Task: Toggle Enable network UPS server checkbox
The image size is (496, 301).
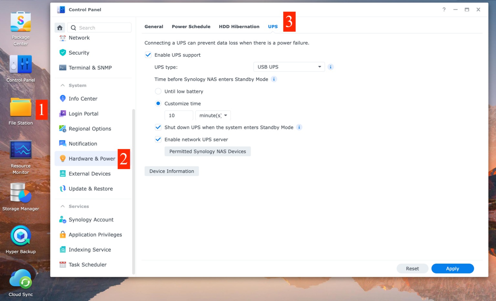Action: point(158,139)
